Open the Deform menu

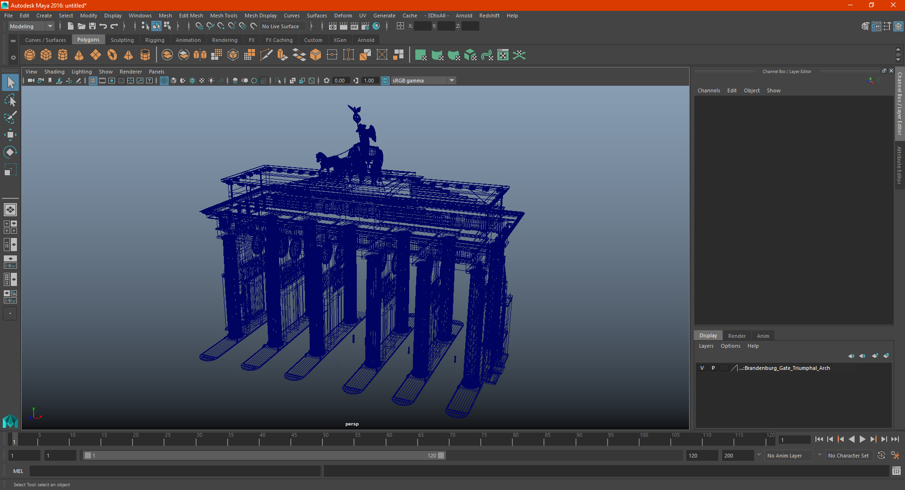pos(343,16)
